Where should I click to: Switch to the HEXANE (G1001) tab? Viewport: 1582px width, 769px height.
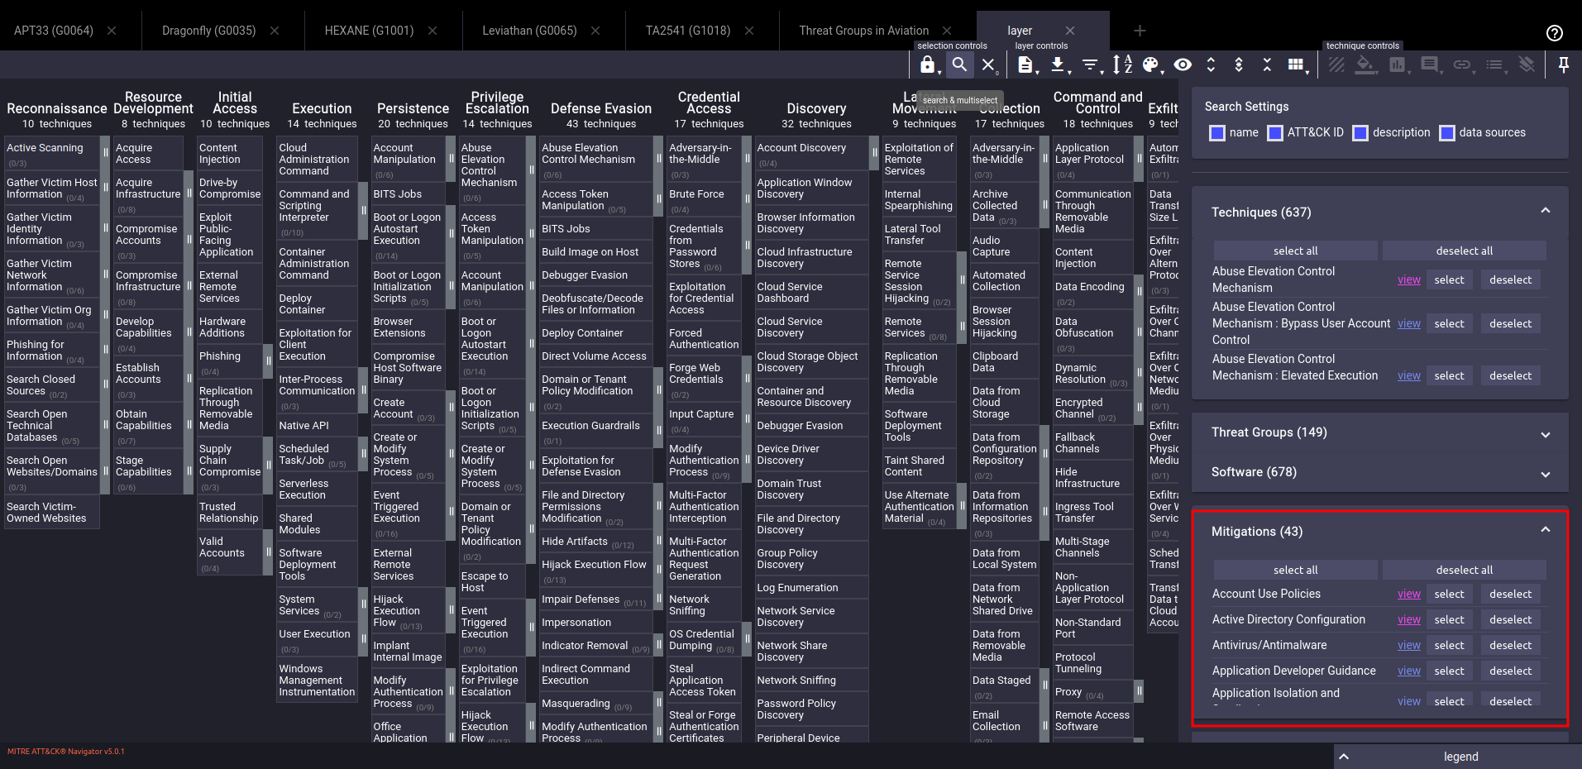pyautogui.click(x=369, y=31)
